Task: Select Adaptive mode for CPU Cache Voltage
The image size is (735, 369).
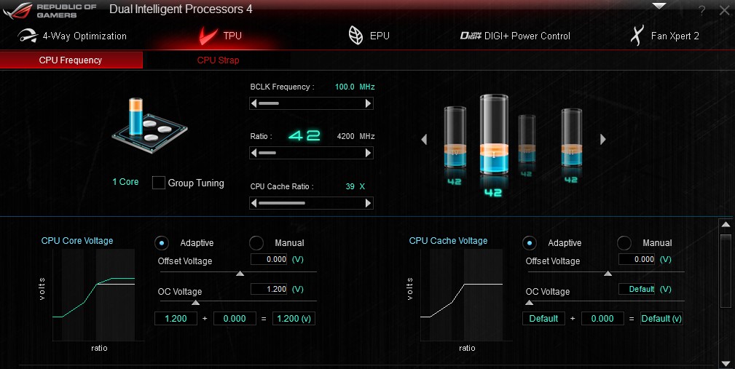Action: tap(530, 242)
